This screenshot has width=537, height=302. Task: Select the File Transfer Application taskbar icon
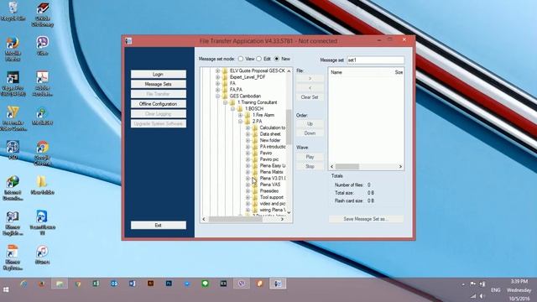[x=278, y=284]
